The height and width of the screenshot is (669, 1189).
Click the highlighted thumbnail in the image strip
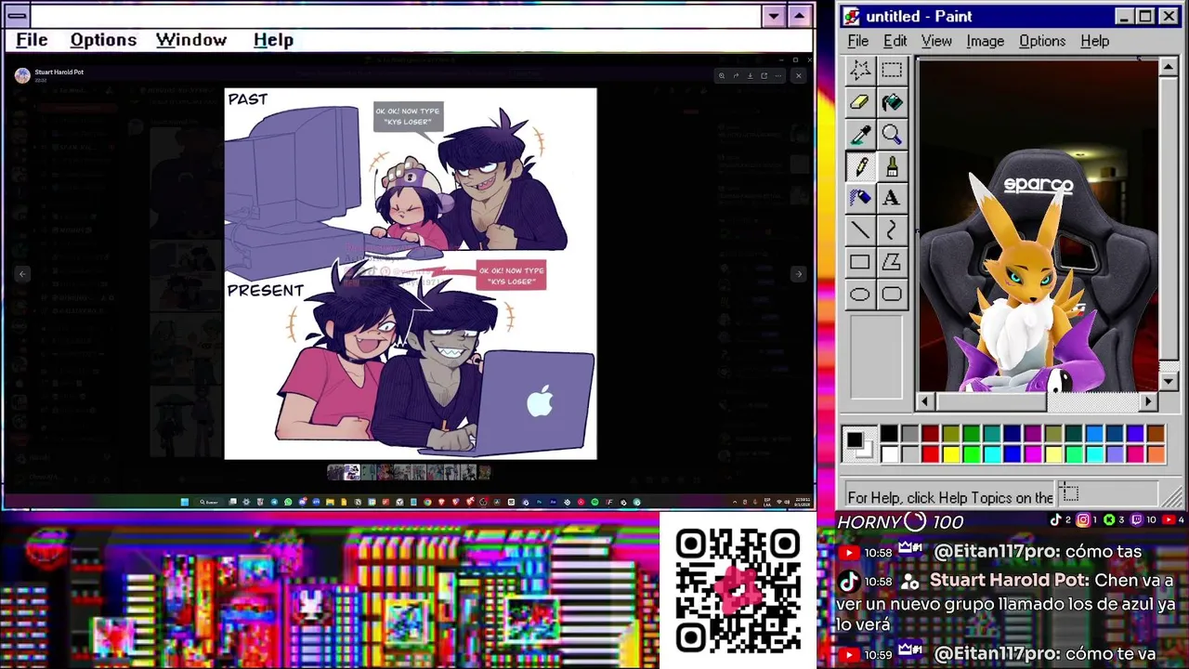coord(351,472)
